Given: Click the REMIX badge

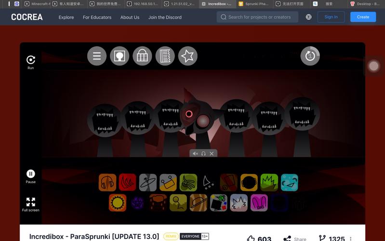Looking at the screenshot, I should coord(171,236).
